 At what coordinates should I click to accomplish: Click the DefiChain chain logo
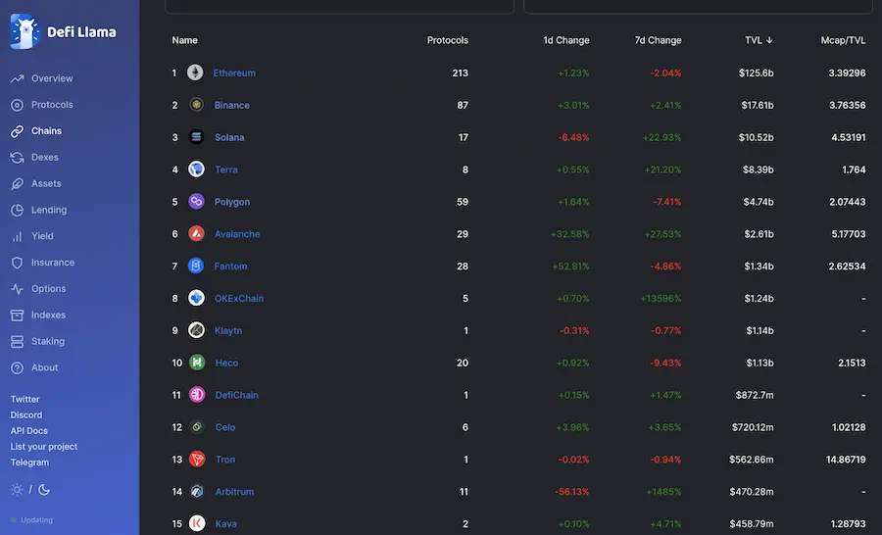point(197,394)
